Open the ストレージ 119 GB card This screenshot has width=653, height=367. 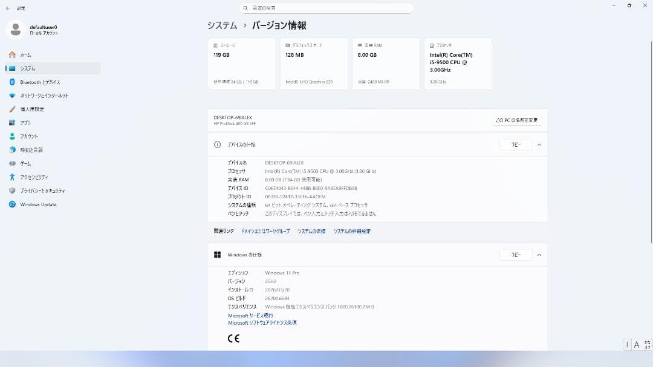tap(241, 63)
